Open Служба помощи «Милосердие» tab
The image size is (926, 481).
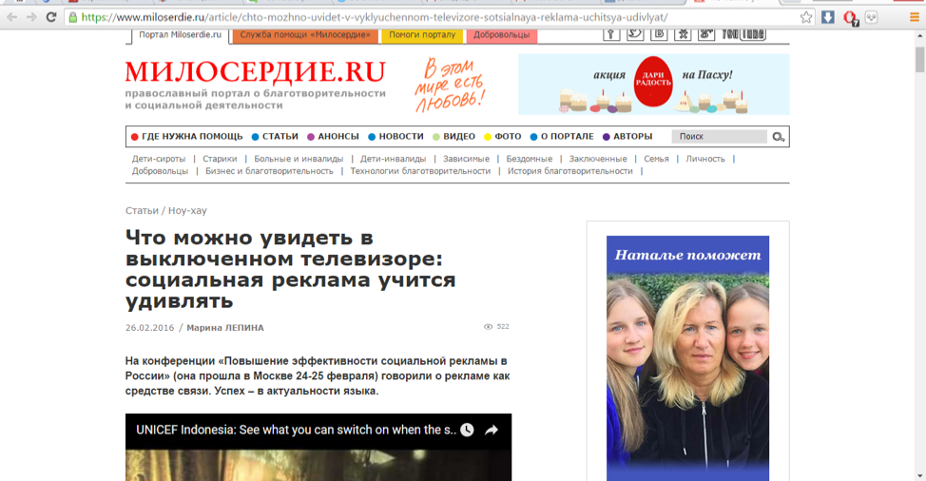[305, 35]
